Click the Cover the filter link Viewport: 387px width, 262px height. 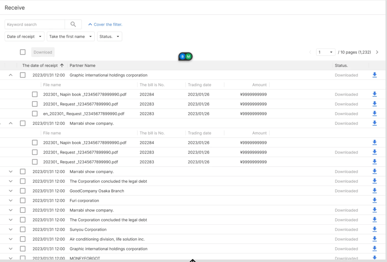(105, 25)
